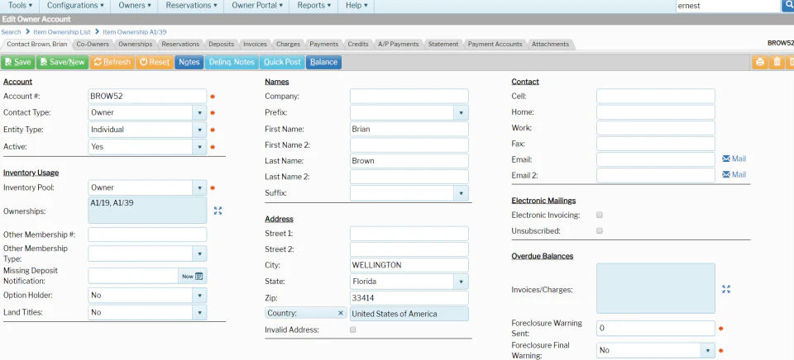Click the magnifier search button

tap(788, 6)
